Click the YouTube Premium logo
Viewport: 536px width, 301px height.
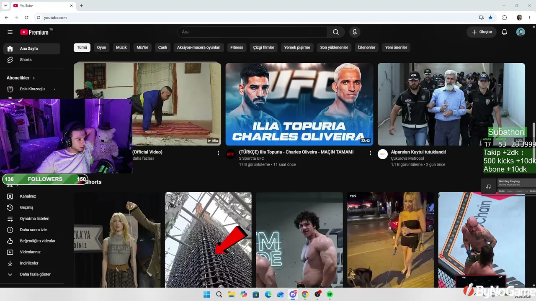[34, 32]
